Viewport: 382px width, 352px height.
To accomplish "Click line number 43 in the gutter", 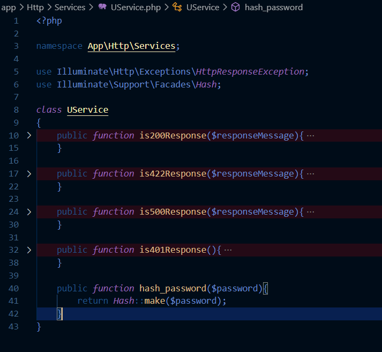I will pos(13,326).
